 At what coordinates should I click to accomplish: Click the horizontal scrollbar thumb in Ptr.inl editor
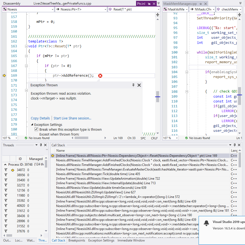click(x=81, y=138)
